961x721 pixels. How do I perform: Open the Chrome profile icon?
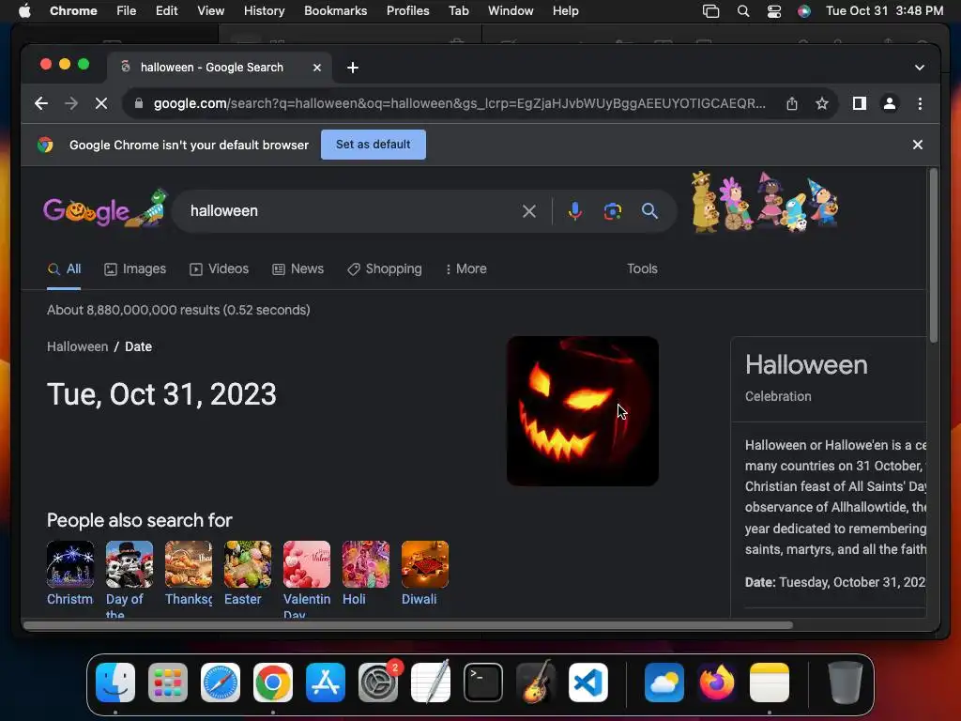point(890,103)
